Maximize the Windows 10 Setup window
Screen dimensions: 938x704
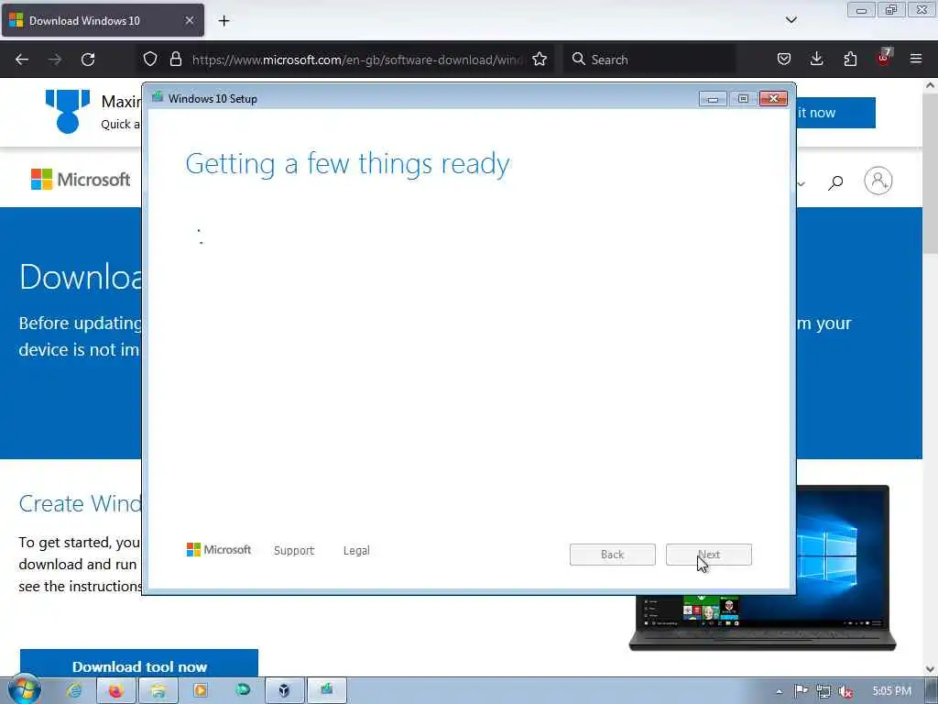point(743,99)
